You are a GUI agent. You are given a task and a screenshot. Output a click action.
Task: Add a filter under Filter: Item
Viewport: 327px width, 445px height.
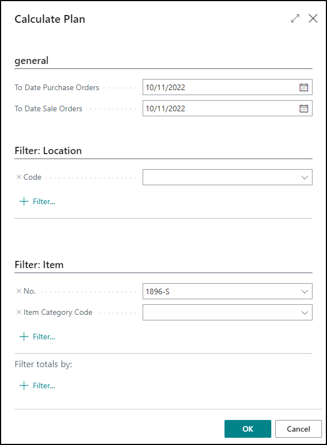37,337
